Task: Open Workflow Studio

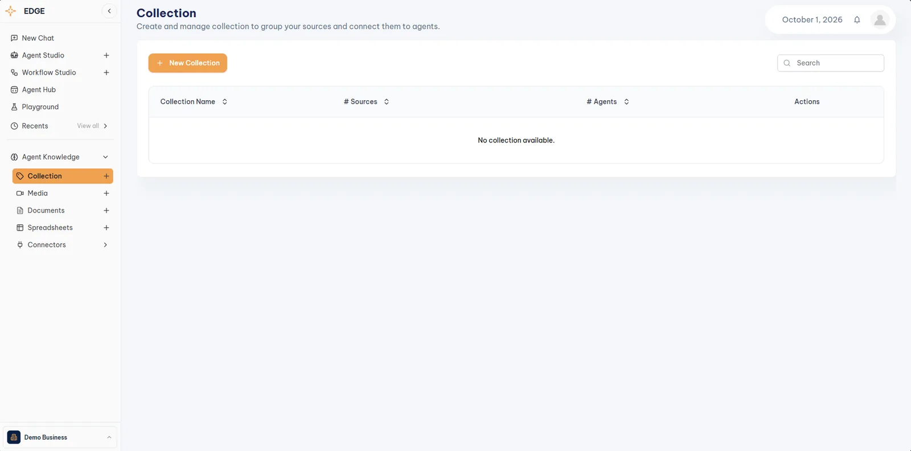Action: [x=49, y=72]
